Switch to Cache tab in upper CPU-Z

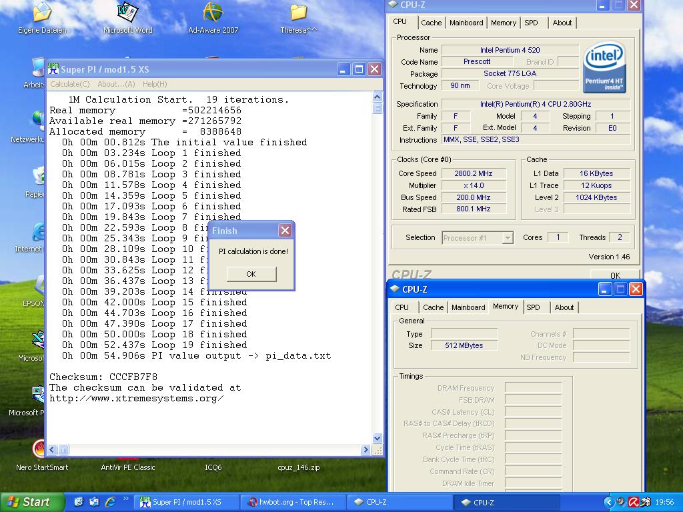click(432, 23)
